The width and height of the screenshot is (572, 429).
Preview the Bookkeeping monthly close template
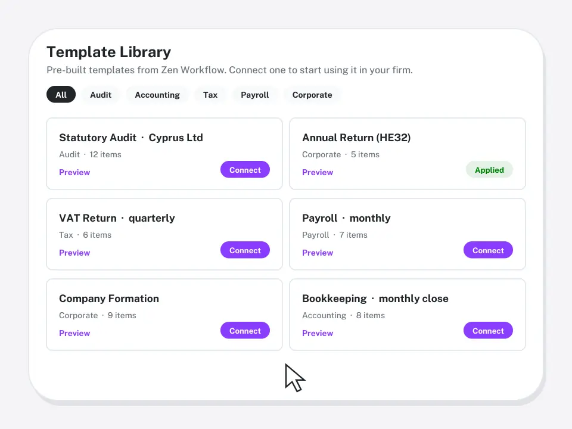[x=318, y=333]
